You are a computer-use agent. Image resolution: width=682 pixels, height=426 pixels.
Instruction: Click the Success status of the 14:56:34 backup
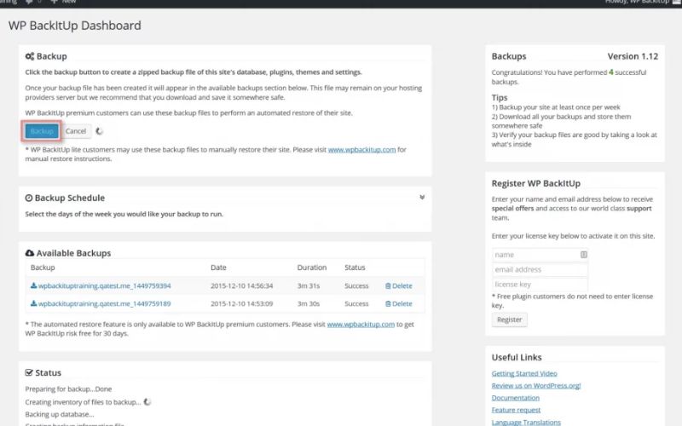click(x=356, y=285)
